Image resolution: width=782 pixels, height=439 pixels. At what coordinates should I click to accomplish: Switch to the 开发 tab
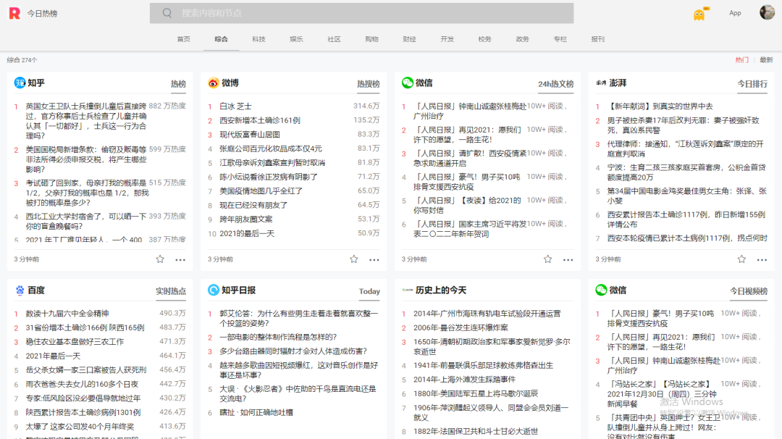tap(447, 39)
